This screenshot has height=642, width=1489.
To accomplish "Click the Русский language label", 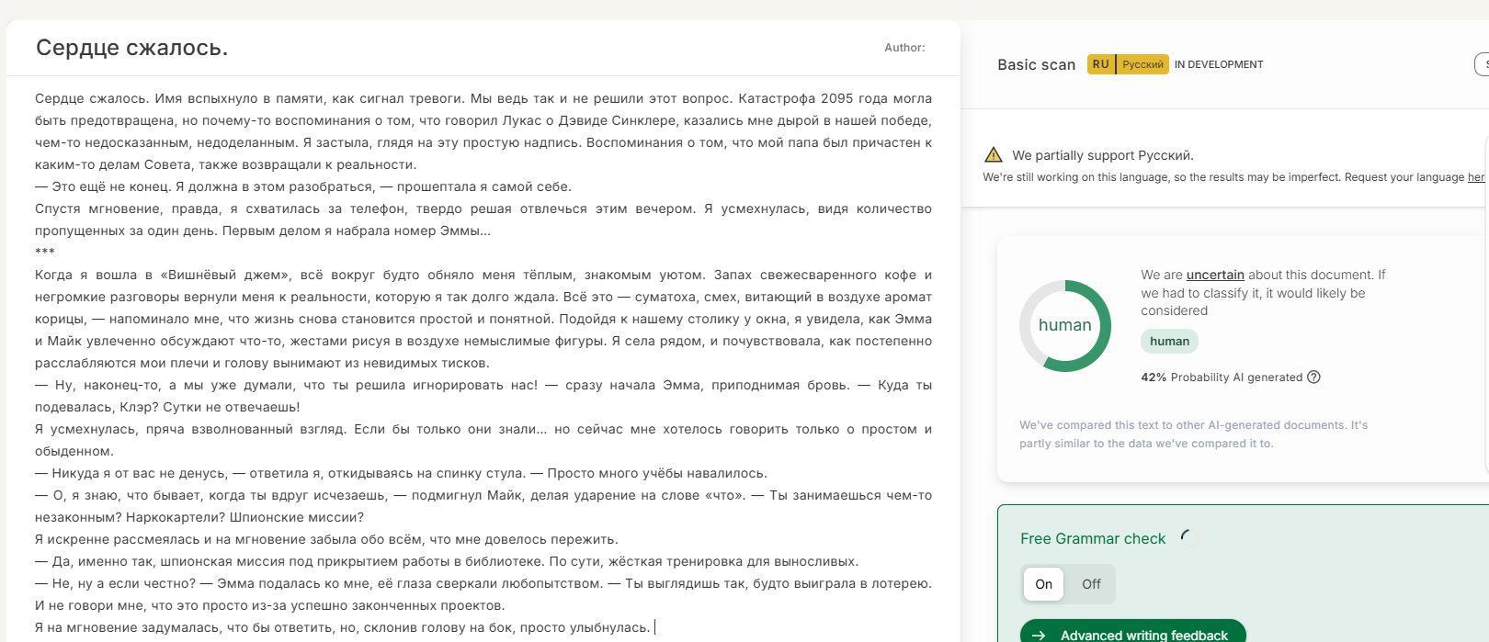I will pyautogui.click(x=1142, y=64).
